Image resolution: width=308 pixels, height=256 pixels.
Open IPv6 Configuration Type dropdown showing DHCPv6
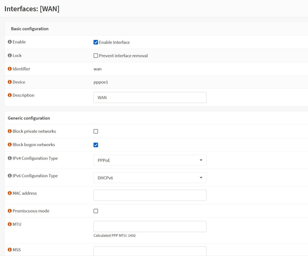150,178
